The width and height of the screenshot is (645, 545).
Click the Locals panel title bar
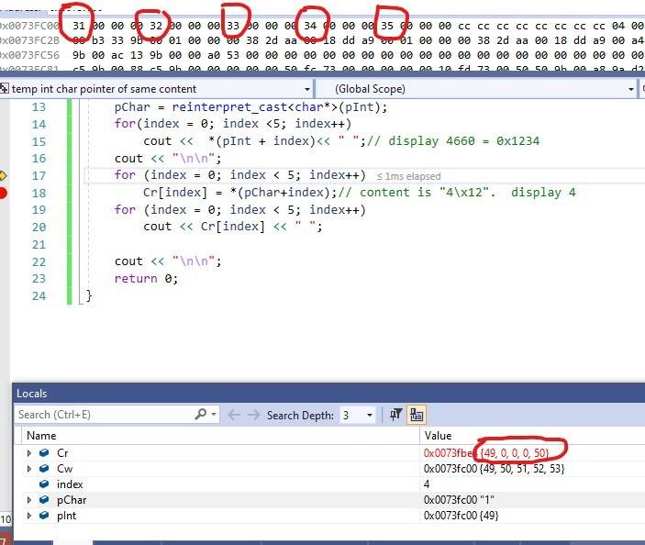tap(328, 394)
